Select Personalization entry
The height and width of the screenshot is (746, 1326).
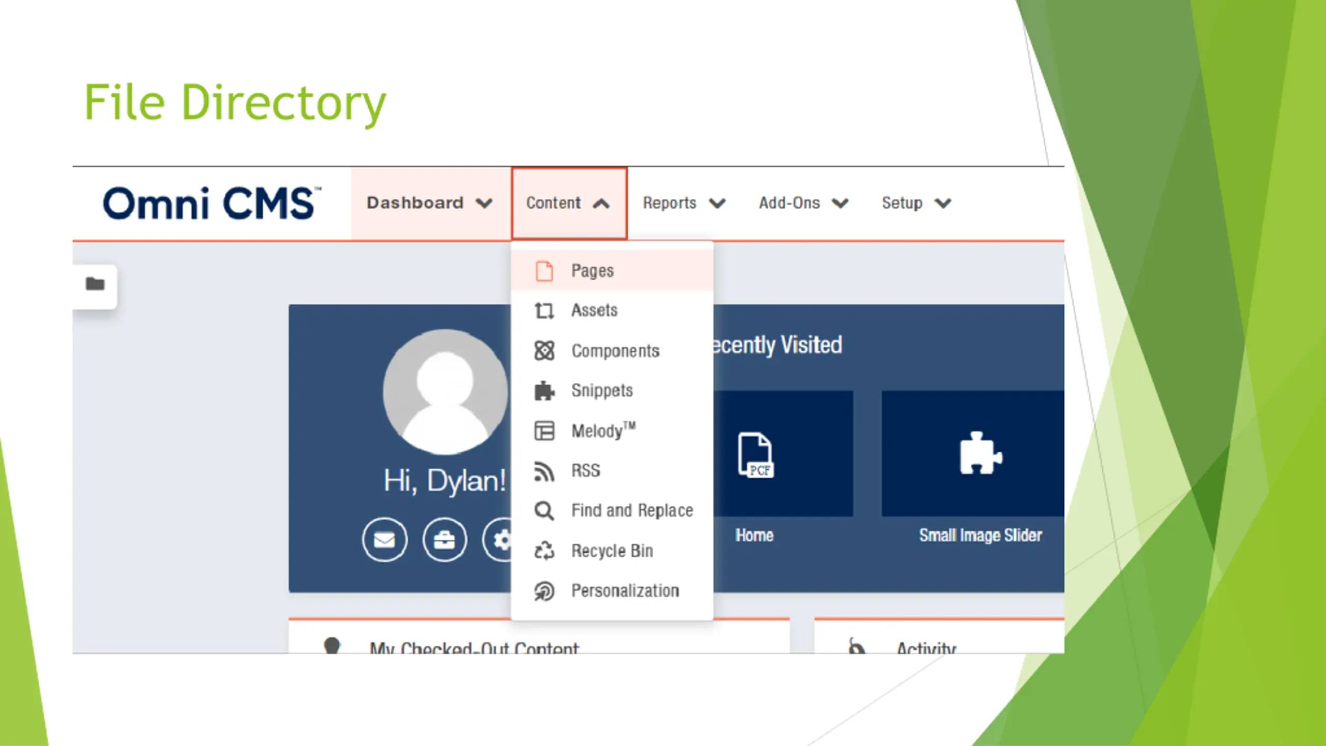click(612, 591)
